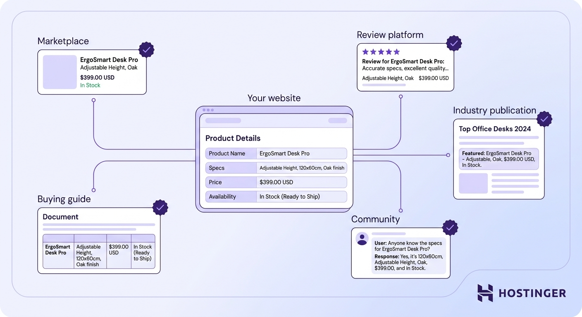The height and width of the screenshot is (317, 582).
Task: Click the Price label cell
Action: point(231,182)
